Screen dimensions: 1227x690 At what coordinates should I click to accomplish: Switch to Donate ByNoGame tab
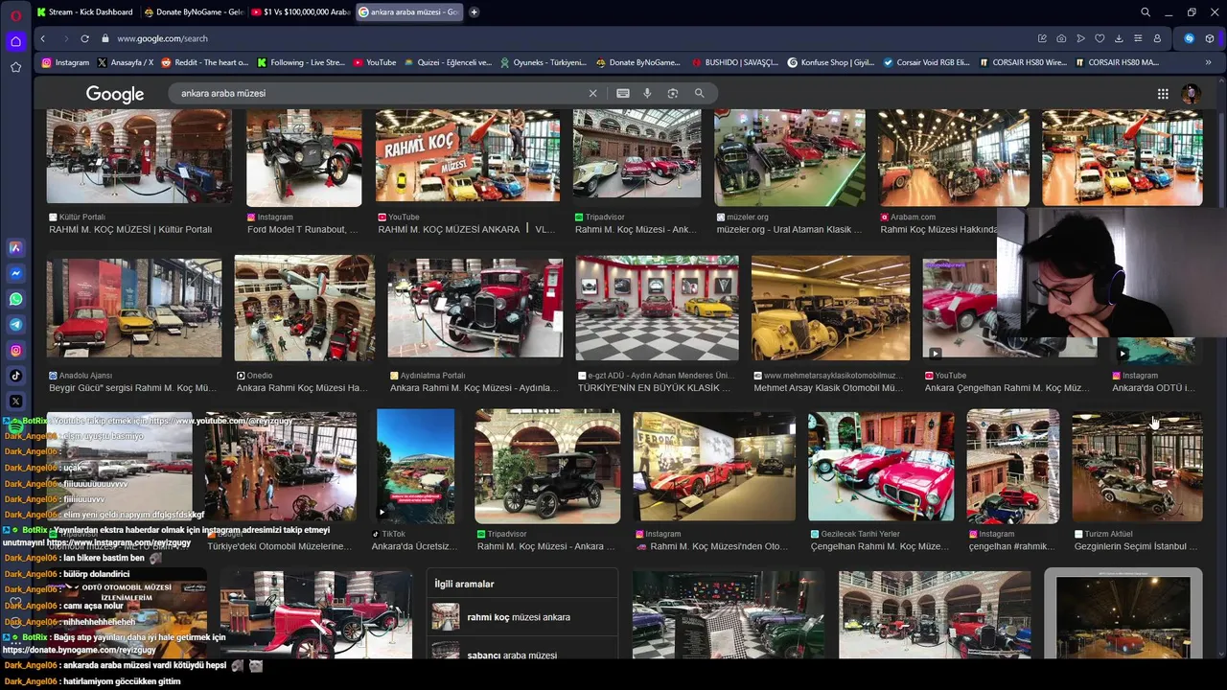(x=194, y=12)
